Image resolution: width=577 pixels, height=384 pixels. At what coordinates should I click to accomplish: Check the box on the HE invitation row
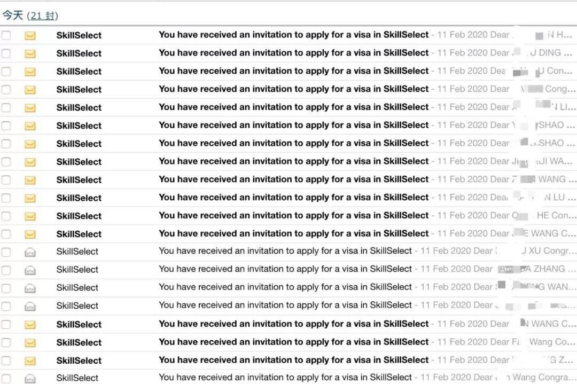[6, 216]
